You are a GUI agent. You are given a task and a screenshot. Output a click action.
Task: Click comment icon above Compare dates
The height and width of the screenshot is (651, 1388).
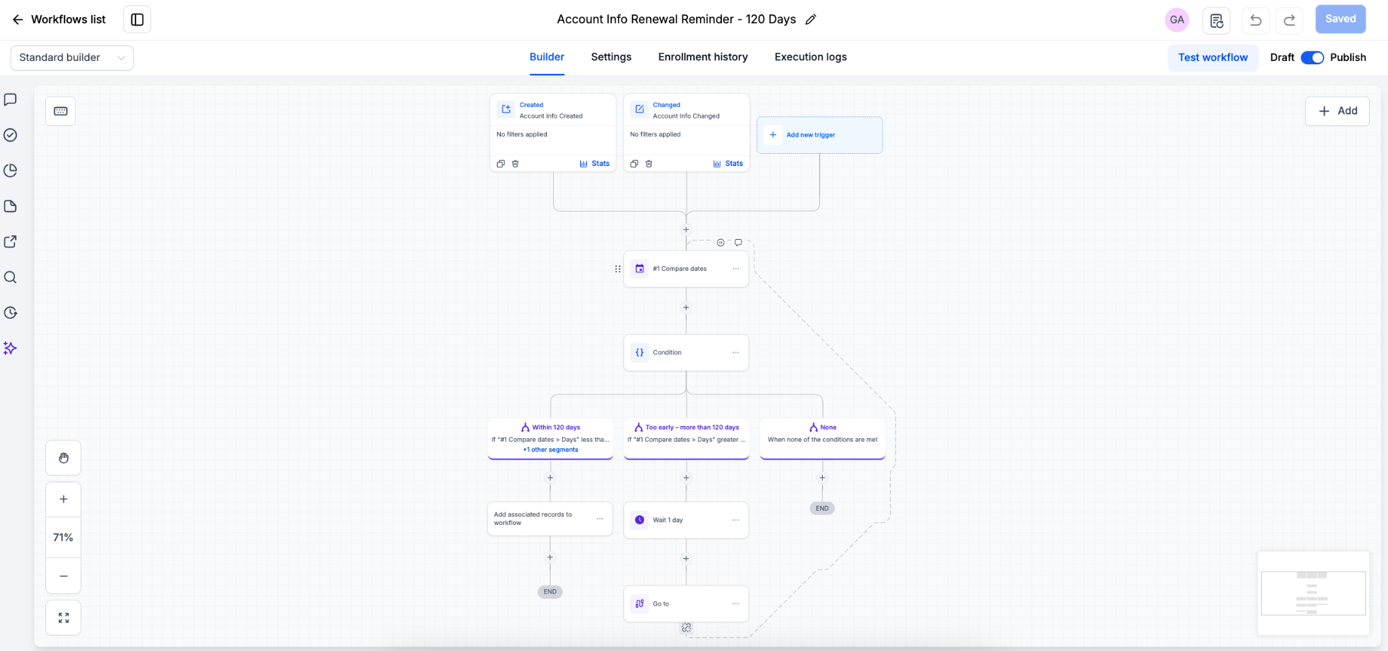738,243
